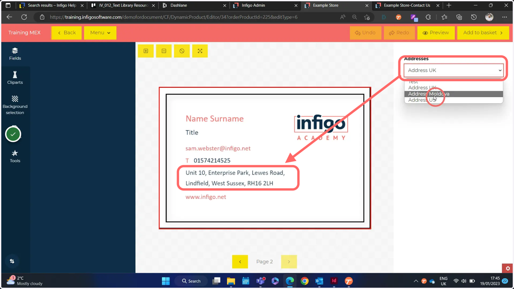This screenshot has height=289, width=514.
Task: Expand the Menu dropdown button
Action: click(100, 33)
